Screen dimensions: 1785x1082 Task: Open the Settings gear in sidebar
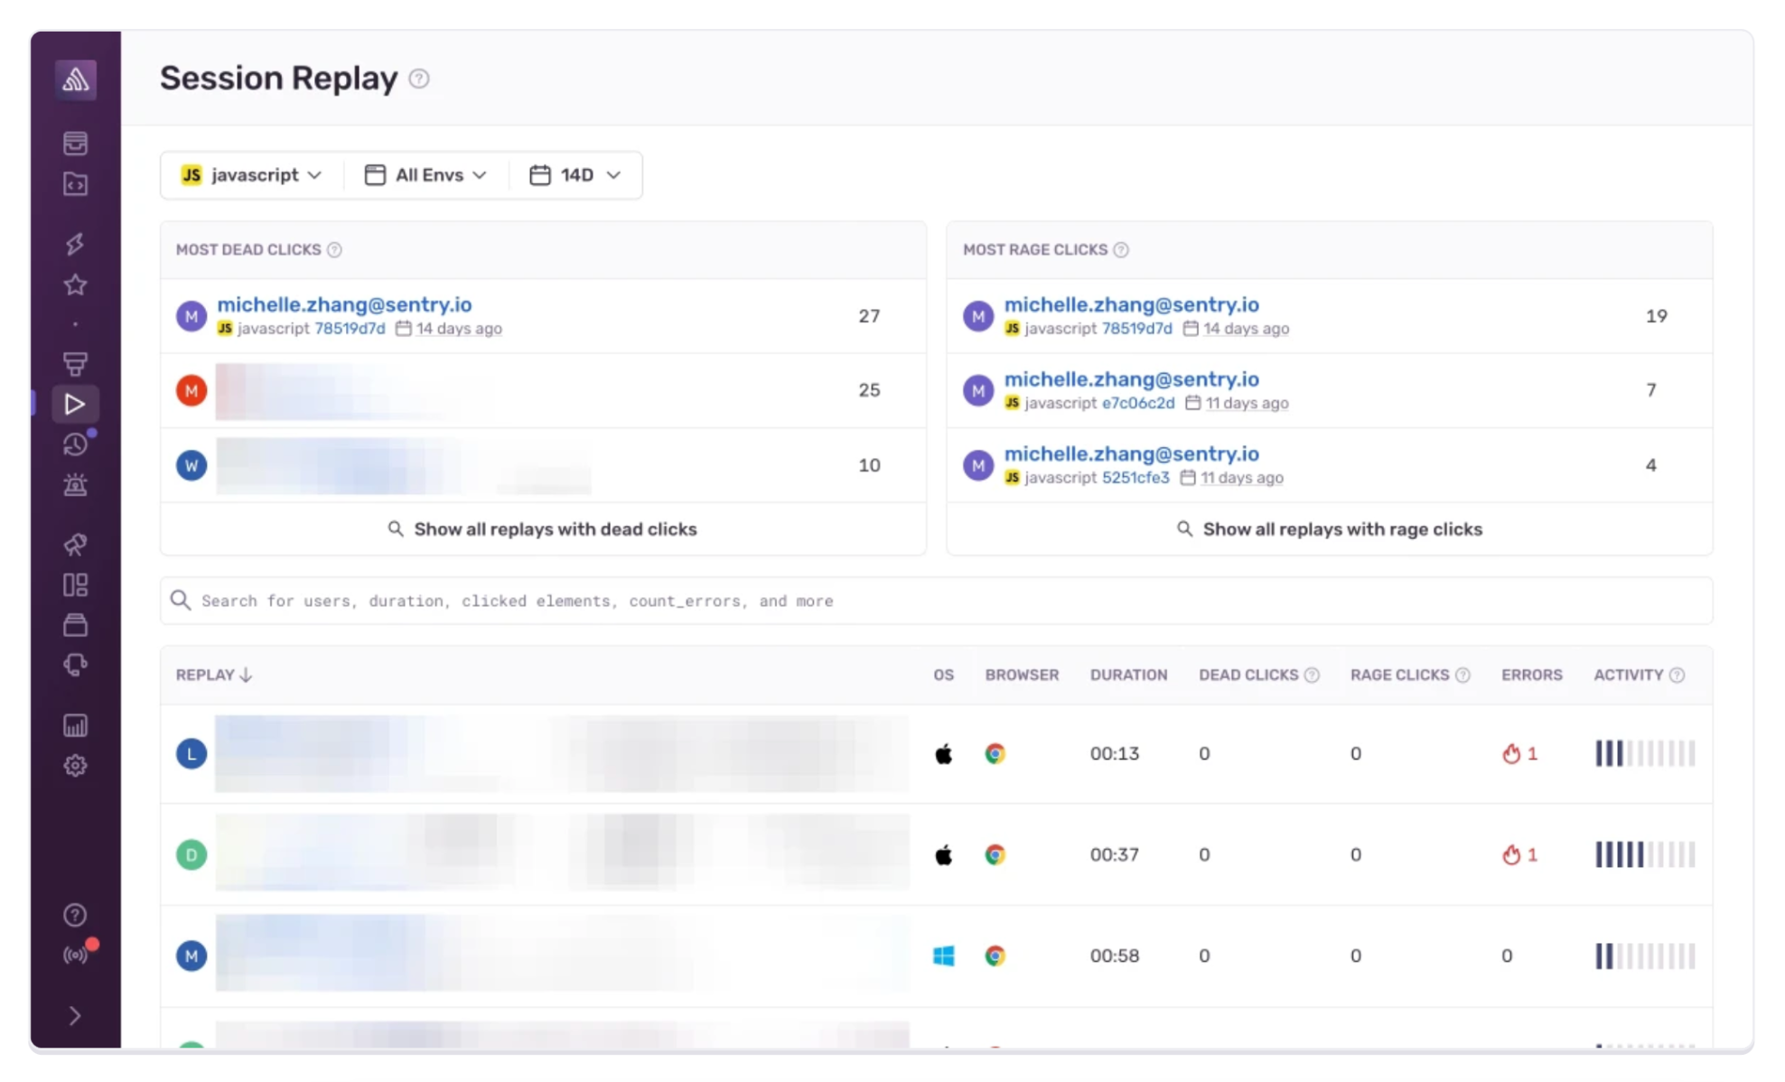(75, 766)
